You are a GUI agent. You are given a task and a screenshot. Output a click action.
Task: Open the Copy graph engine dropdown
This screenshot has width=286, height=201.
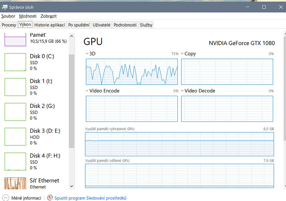coord(183,54)
